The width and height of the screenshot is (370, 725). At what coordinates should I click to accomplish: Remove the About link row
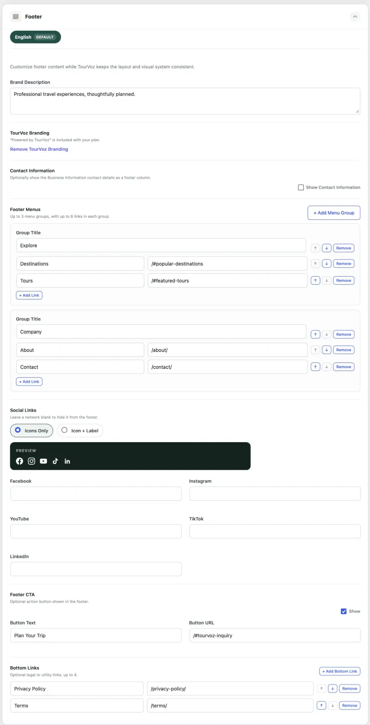(x=343, y=350)
